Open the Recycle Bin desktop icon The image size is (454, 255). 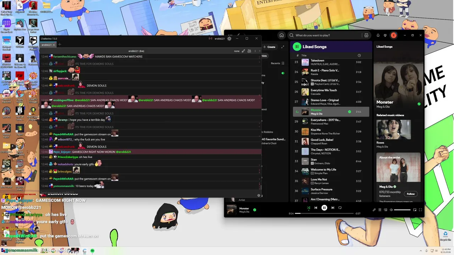(445, 236)
